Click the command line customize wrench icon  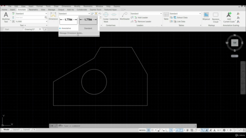[56, 126]
